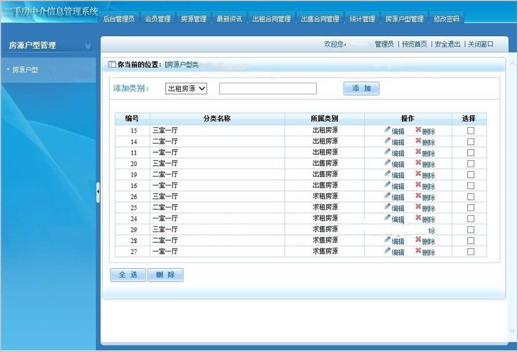Collapse the left sidebar with the arrow handle
Screen dimensions: 518x352
pyautogui.click(x=98, y=192)
